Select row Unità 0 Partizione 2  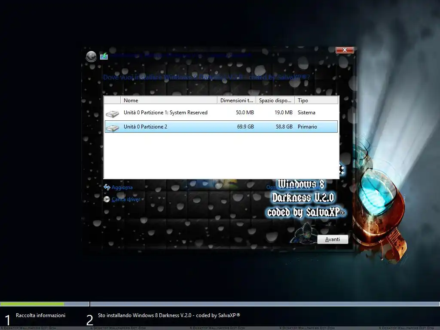coord(221,127)
